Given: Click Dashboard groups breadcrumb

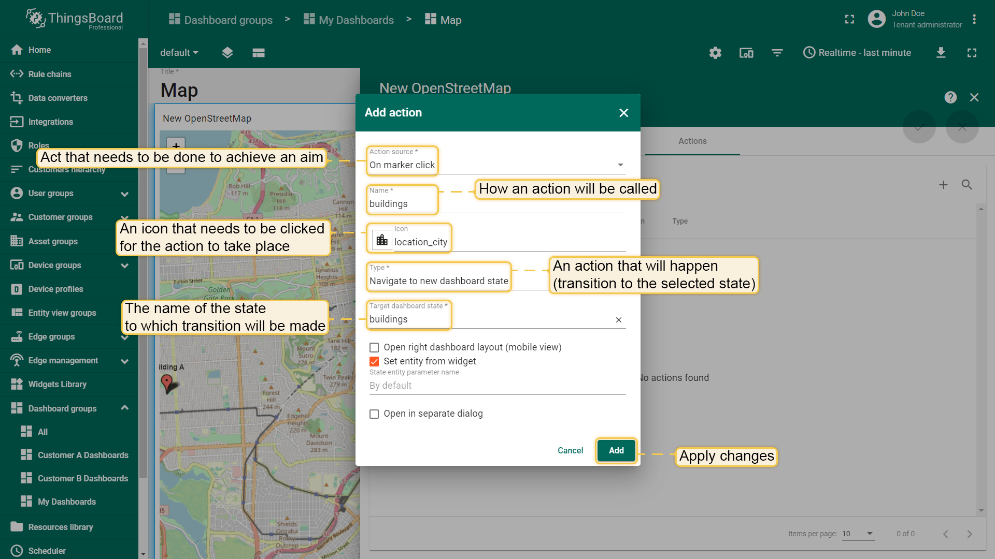Looking at the screenshot, I should (x=221, y=20).
